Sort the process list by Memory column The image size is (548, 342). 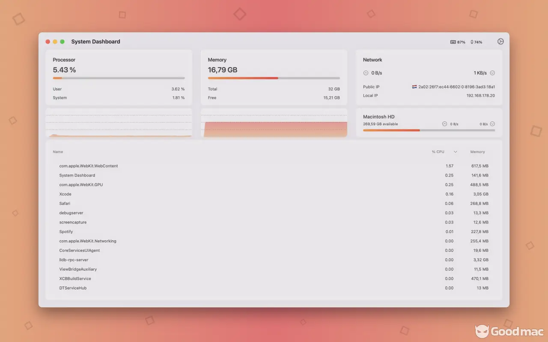477,152
